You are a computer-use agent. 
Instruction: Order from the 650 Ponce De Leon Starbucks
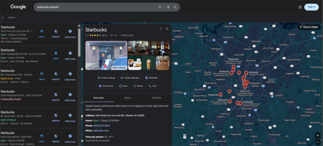[42, 33]
